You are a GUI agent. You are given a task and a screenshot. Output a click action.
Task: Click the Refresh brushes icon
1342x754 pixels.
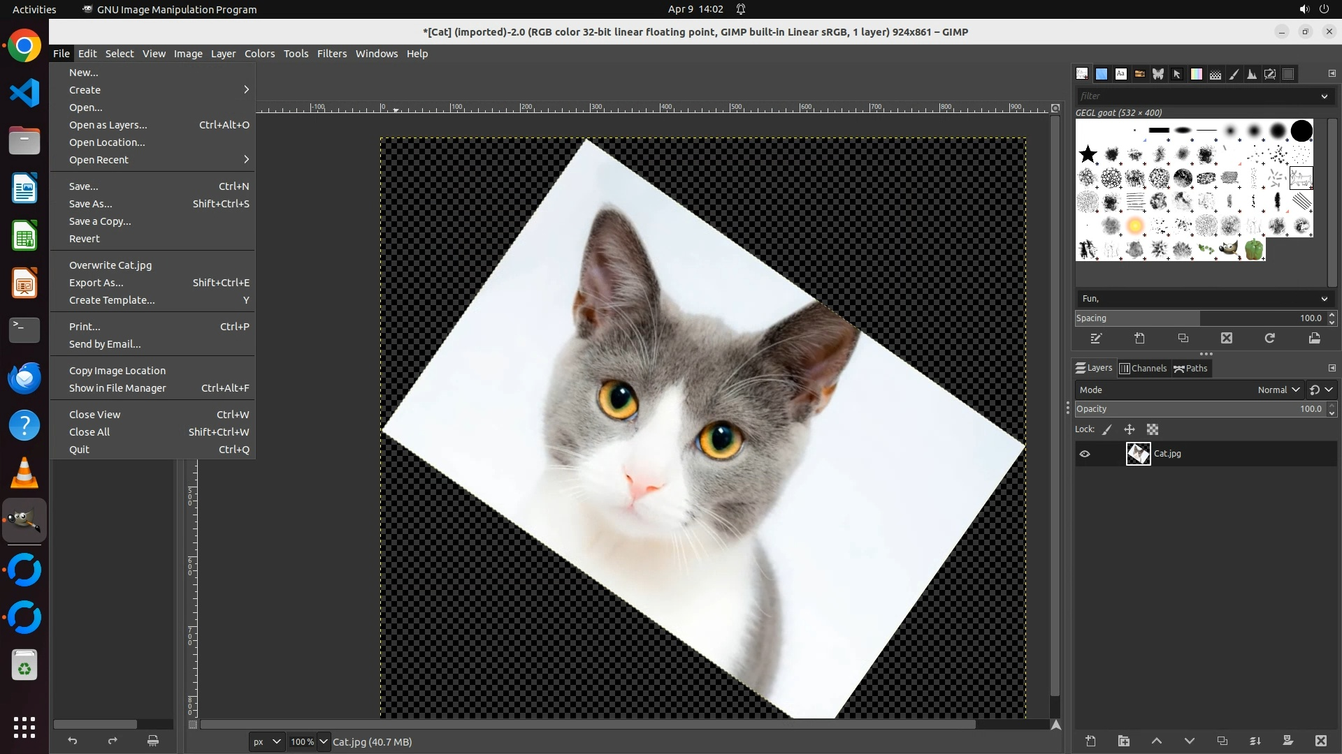click(x=1270, y=339)
